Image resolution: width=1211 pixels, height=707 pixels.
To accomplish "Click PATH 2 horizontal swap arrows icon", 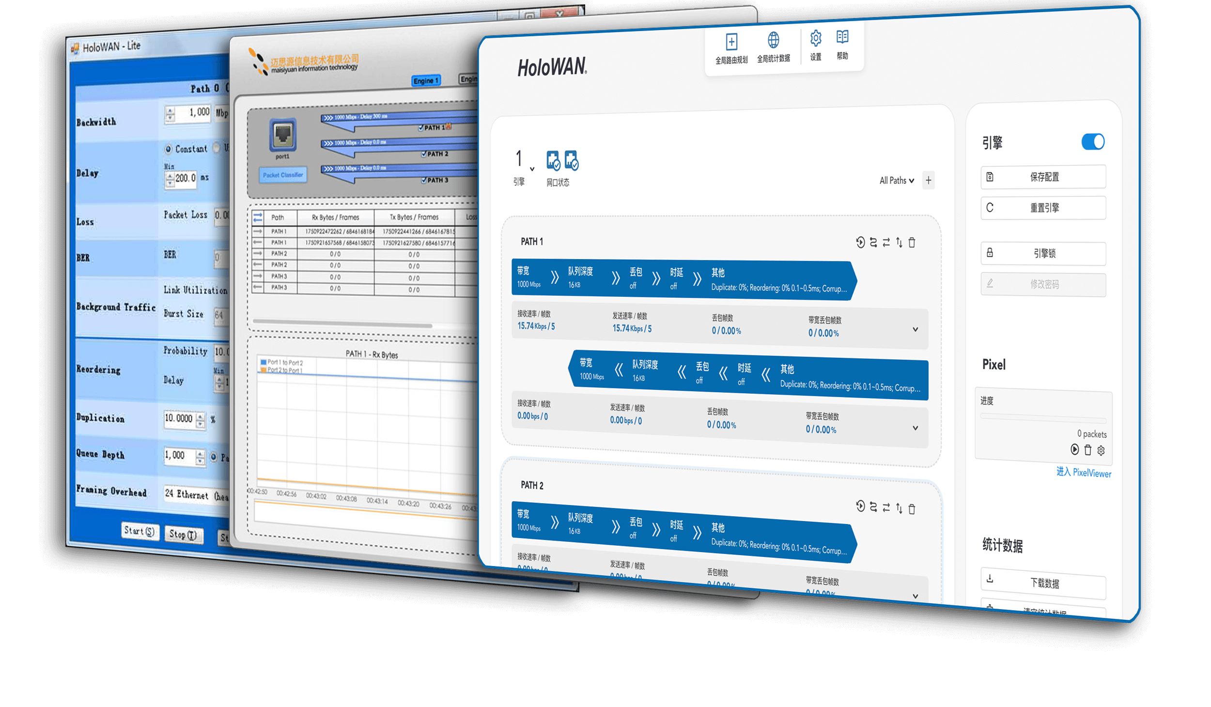I will pos(886,507).
